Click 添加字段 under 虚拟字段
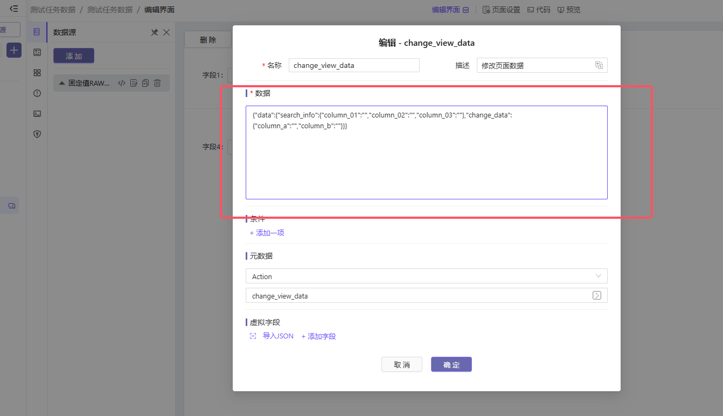The image size is (723, 416). tap(319, 336)
